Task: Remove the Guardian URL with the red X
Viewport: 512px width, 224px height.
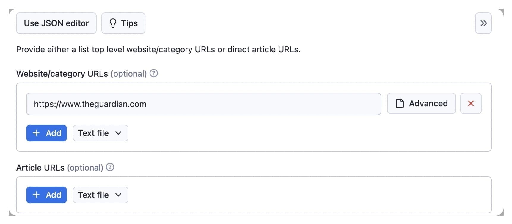Action: pyautogui.click(x=471, y=103)
